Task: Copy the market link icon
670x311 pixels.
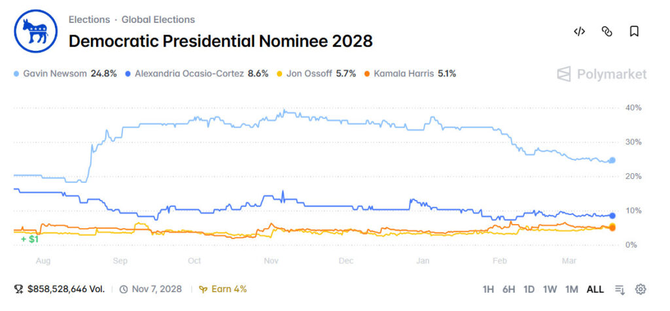Action: click(607, 31)
